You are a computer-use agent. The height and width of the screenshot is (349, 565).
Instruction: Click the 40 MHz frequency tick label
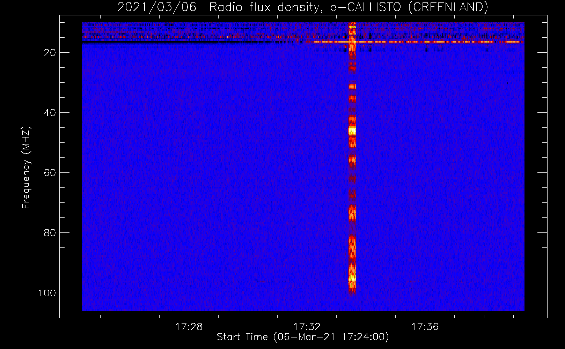click(50, 113)
